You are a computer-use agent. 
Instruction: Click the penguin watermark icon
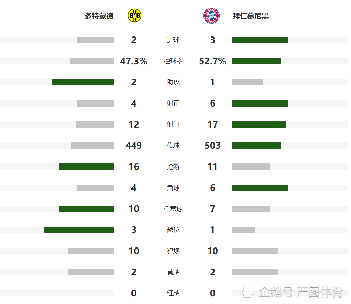pyautogui.click(x=247, y=291)
